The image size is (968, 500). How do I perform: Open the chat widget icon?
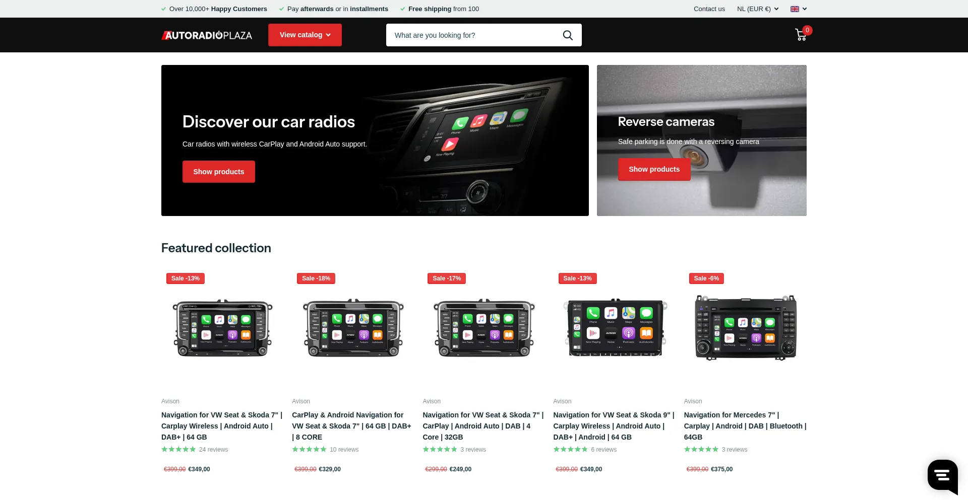tap(942, 474)
